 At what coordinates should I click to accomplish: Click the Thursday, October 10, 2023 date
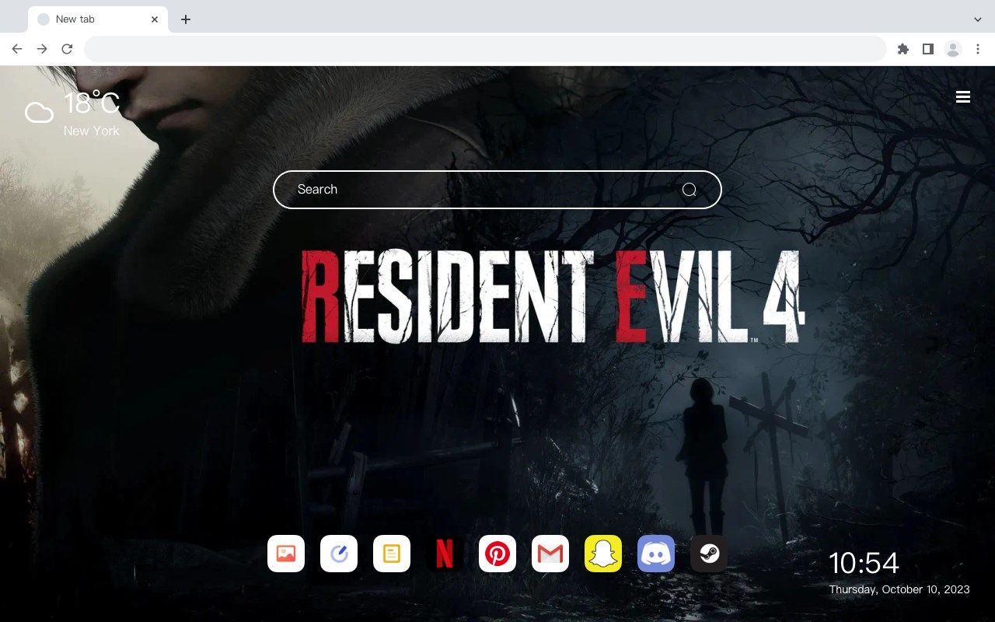899,589
